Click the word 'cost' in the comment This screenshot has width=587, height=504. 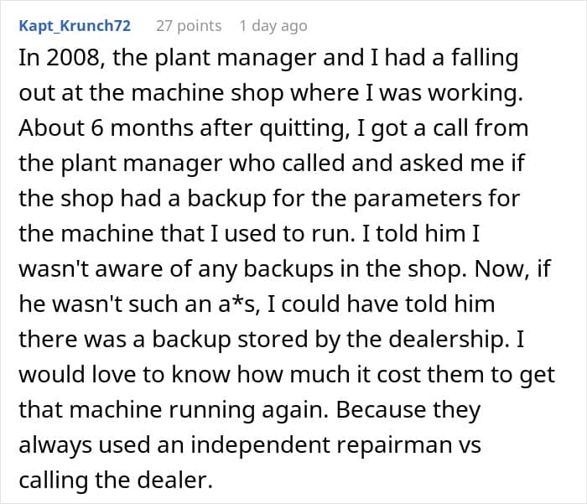(x=398, y=375)
